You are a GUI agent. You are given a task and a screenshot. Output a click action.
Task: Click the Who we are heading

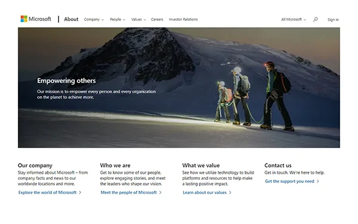coord(115,165)
